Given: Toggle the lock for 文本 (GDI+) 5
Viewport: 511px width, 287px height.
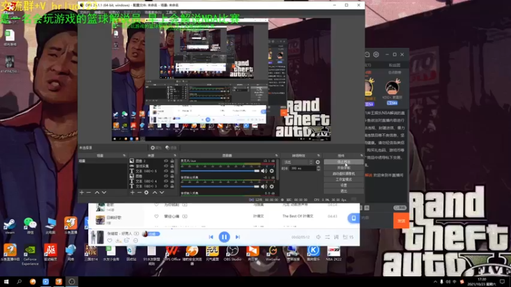Looking at the screenshot, I should point(172,171).
